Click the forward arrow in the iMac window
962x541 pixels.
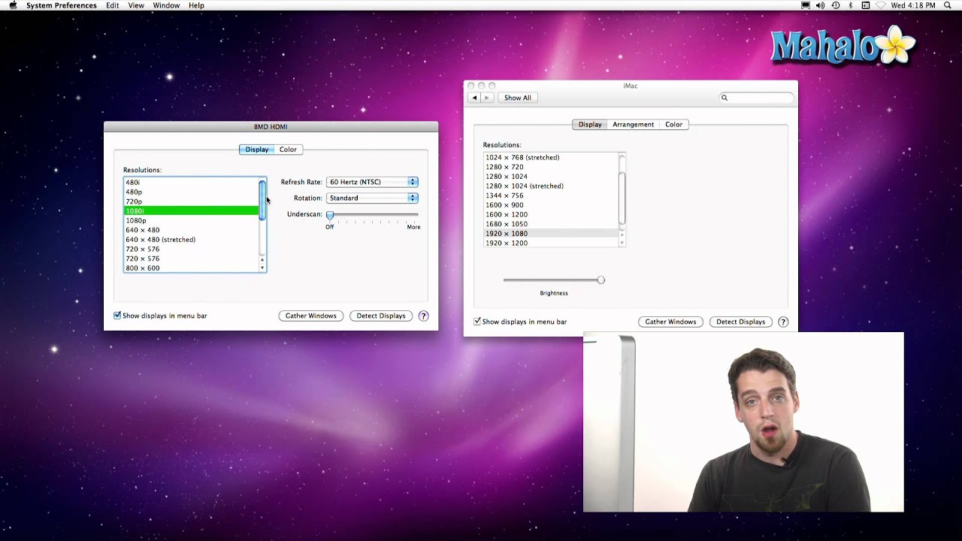coord(487,98)
